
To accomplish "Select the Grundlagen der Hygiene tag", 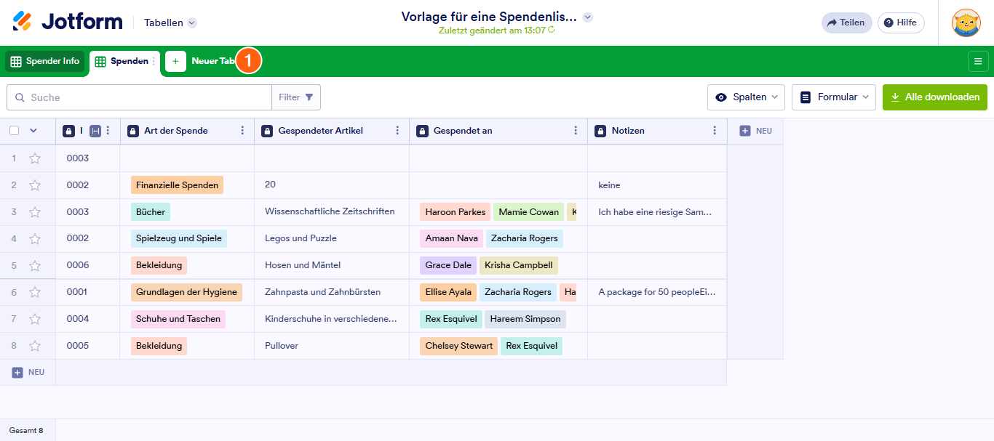I will [x=186, y=292].
